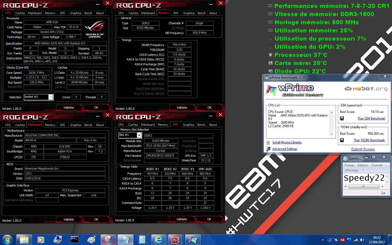Switch to Notepad via taskbar icon
Viewport: 392px width, 245px height.
[x=125, y=240]
